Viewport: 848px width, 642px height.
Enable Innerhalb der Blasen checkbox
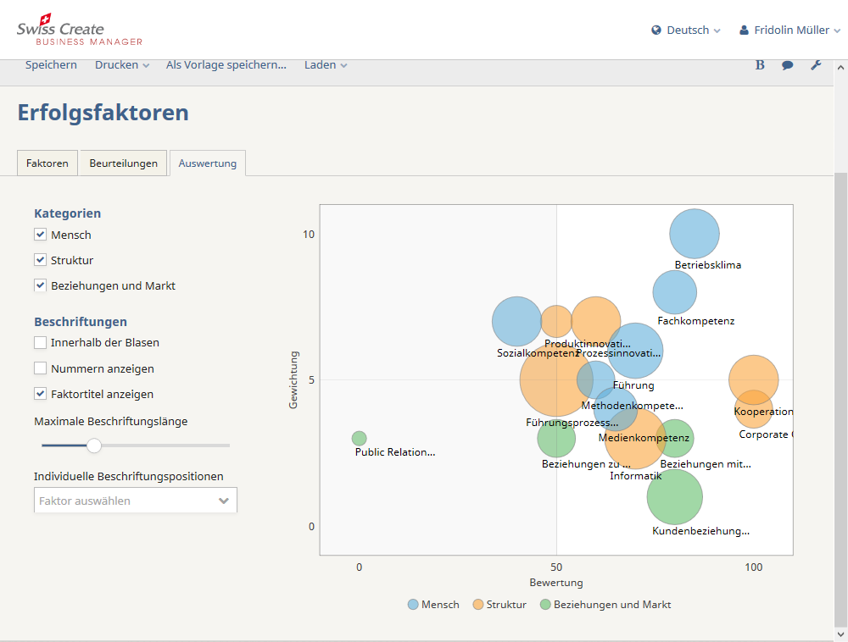[40, 343]
